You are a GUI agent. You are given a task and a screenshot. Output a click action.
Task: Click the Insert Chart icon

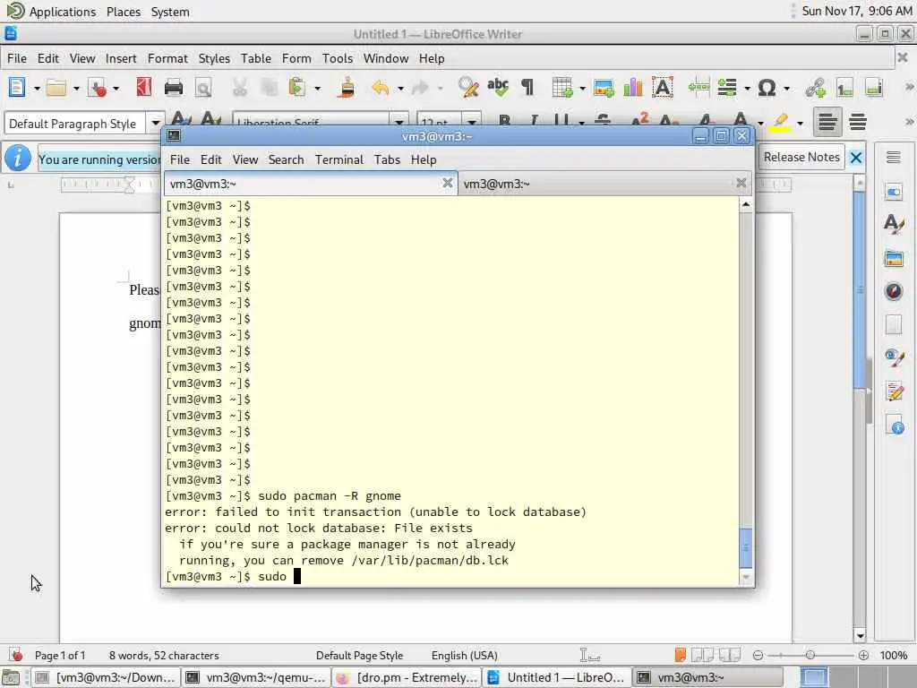click(633, 88)
